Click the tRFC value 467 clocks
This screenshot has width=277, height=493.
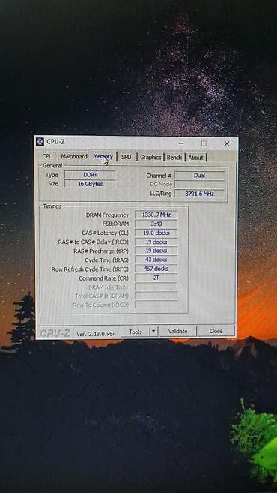(156, 269)
